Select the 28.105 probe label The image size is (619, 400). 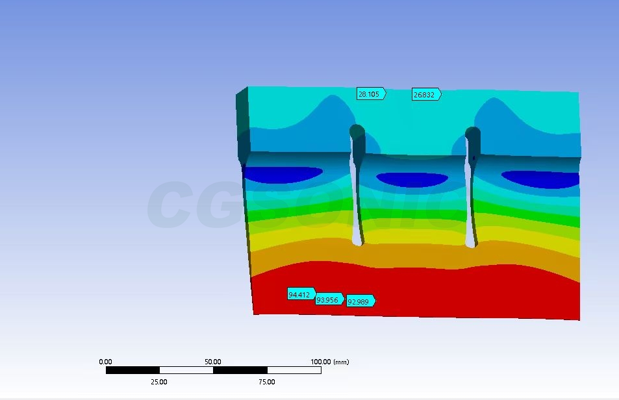tap(370, 94)
